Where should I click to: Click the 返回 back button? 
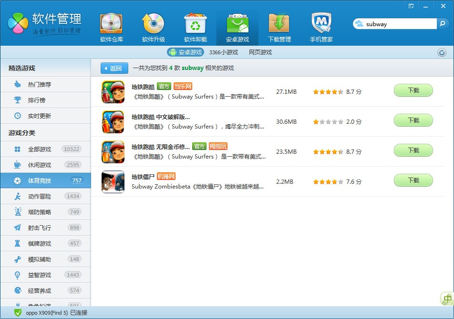click(114, 68)
